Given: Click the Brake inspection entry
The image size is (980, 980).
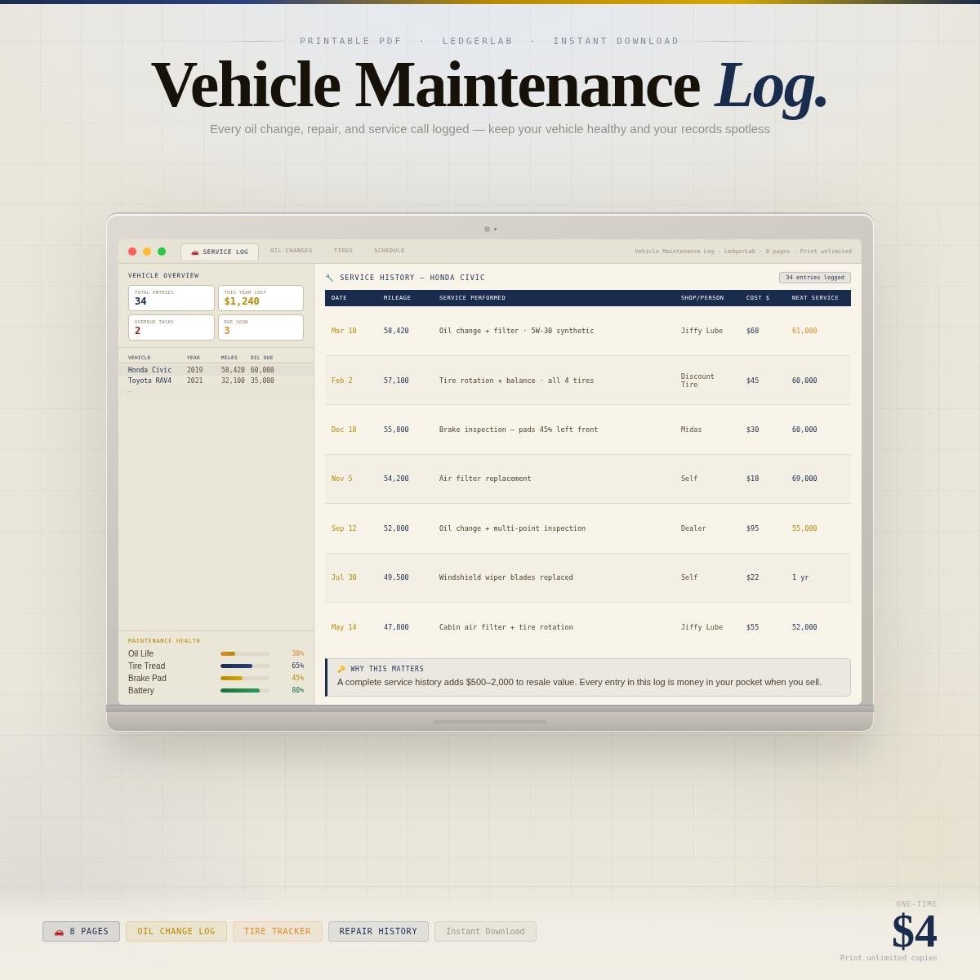Looking at the screenshot, I should pos(519,430).
